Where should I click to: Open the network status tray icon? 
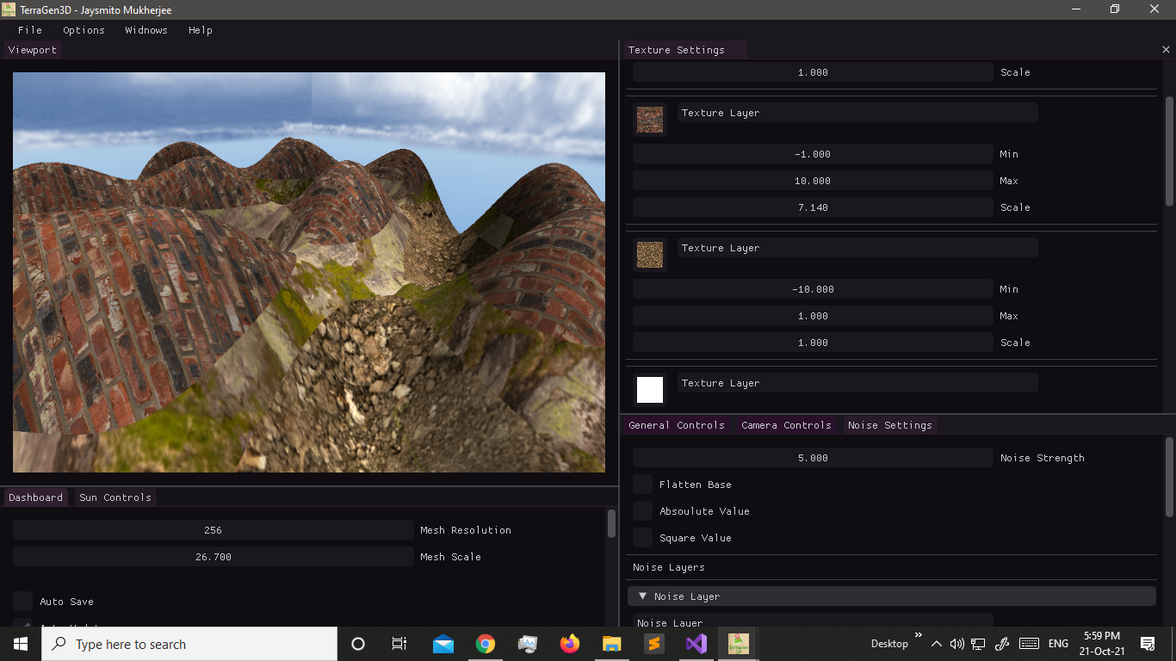pyautogui.click(x=978, y=644)
